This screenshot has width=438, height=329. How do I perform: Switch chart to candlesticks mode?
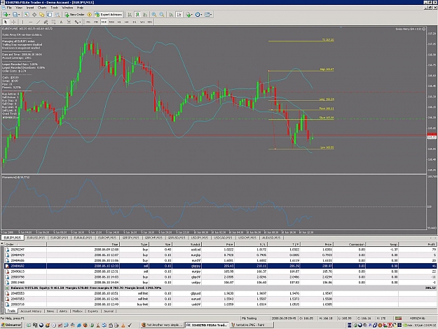coord(137,15)
